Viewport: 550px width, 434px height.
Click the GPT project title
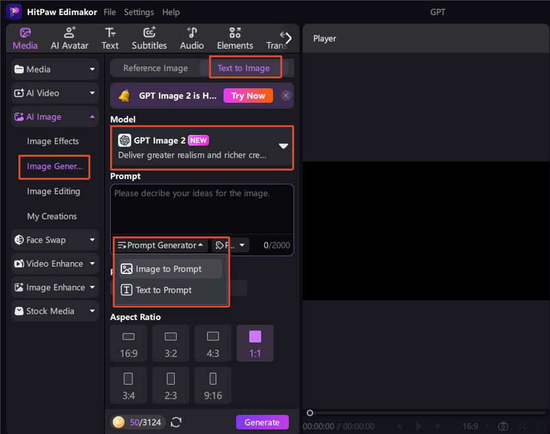[x=437, y=12]
